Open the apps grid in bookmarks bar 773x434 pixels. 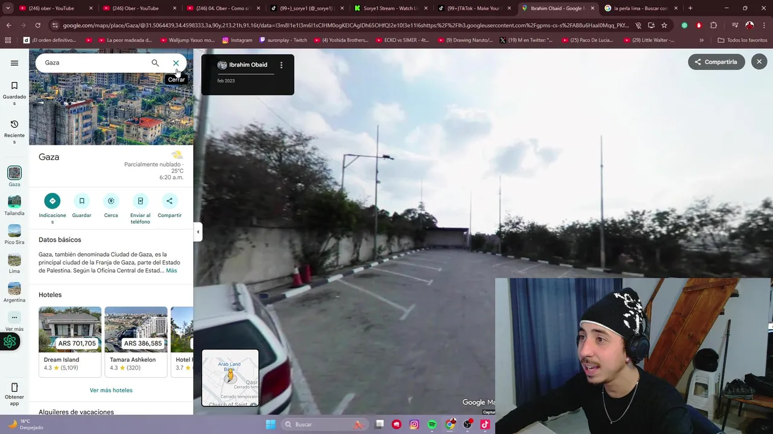8,40
